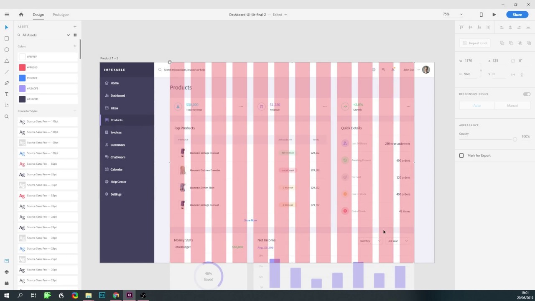Select the Select (arrow) tool
Screen dimensions: 535x301
point(7,27)
